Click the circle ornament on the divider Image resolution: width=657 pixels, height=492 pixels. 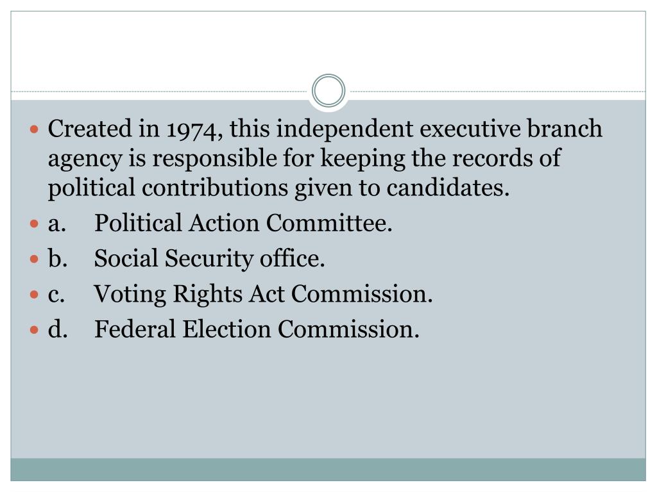click(x=328, y=90)
